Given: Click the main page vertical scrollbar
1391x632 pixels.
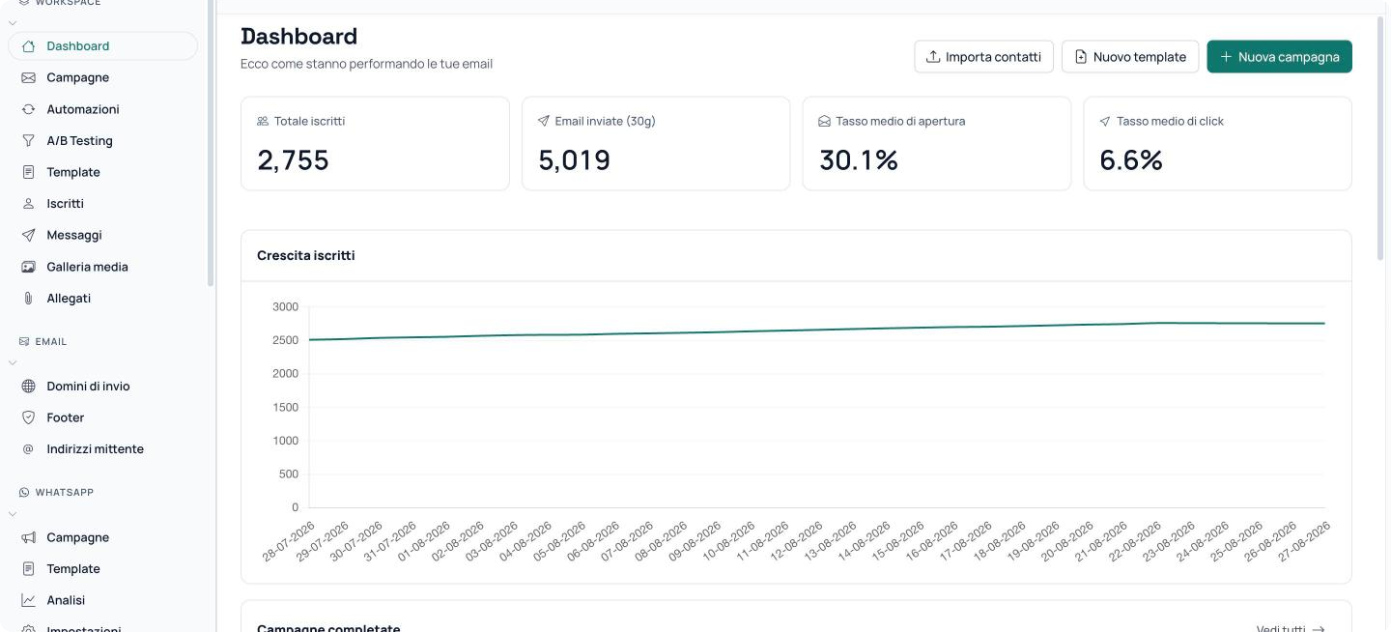Looking at the screenshot, I should click(x=1382, y=137).
